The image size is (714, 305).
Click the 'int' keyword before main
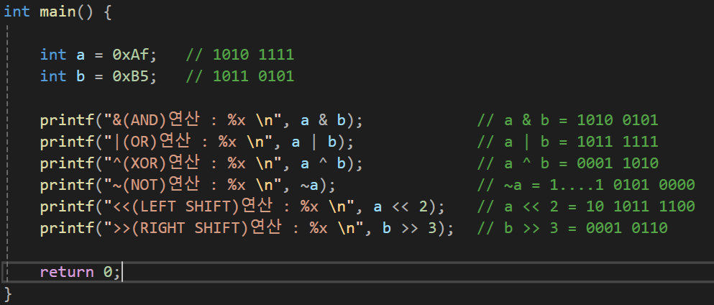coord(17,12)
